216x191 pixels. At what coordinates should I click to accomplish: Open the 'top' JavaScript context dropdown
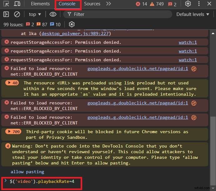coord(35,14)
